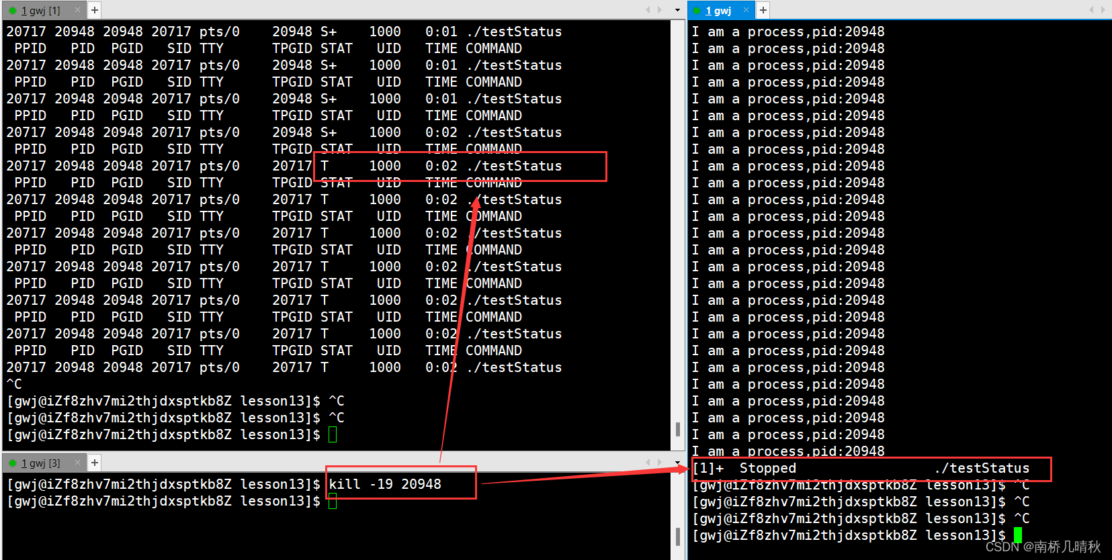Close the "1 gwj [1]" tab
1112x560 pixels.
coord(77,10)
